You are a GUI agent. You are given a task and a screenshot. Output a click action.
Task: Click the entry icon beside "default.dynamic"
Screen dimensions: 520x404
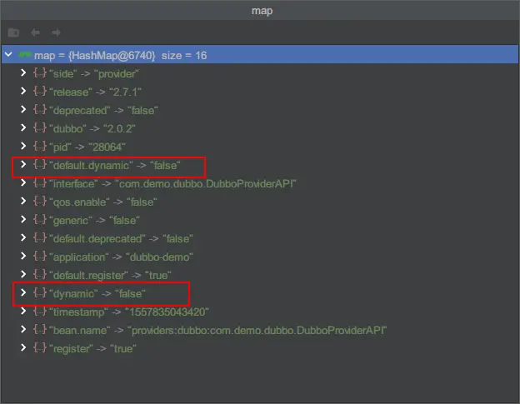[40, 164]
